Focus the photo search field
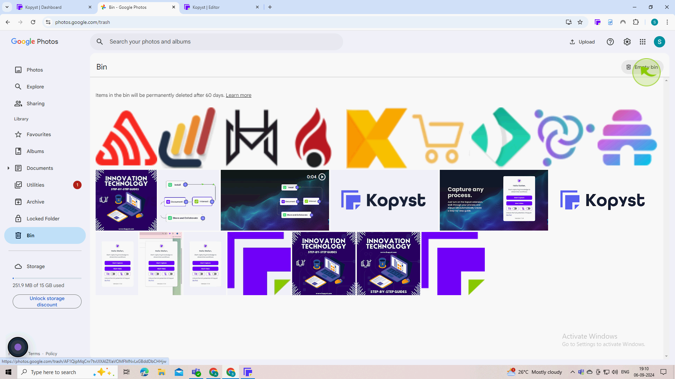 click(x=217, y=42)
